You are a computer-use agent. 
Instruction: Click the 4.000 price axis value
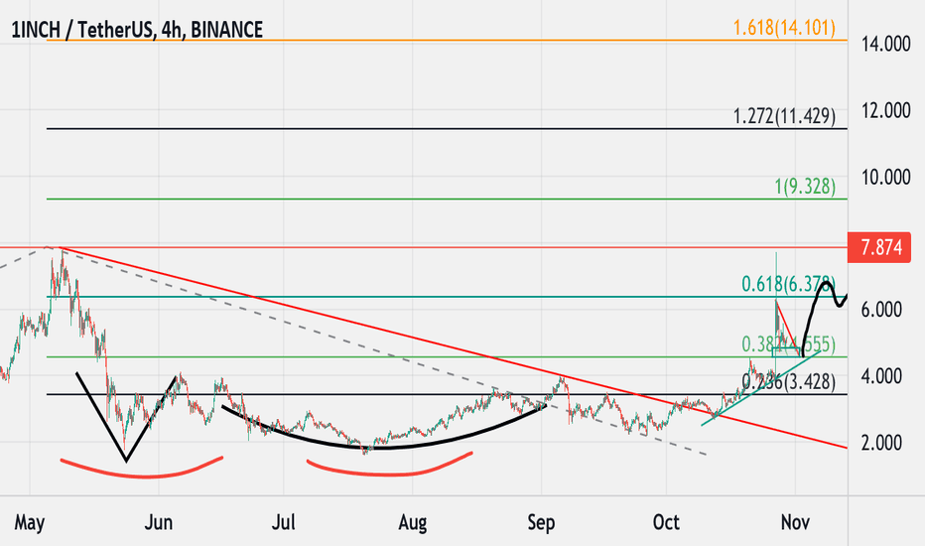click(x=881, y=376)
